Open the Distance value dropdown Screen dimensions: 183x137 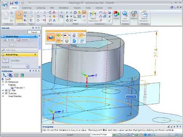[x=27, y=67]
